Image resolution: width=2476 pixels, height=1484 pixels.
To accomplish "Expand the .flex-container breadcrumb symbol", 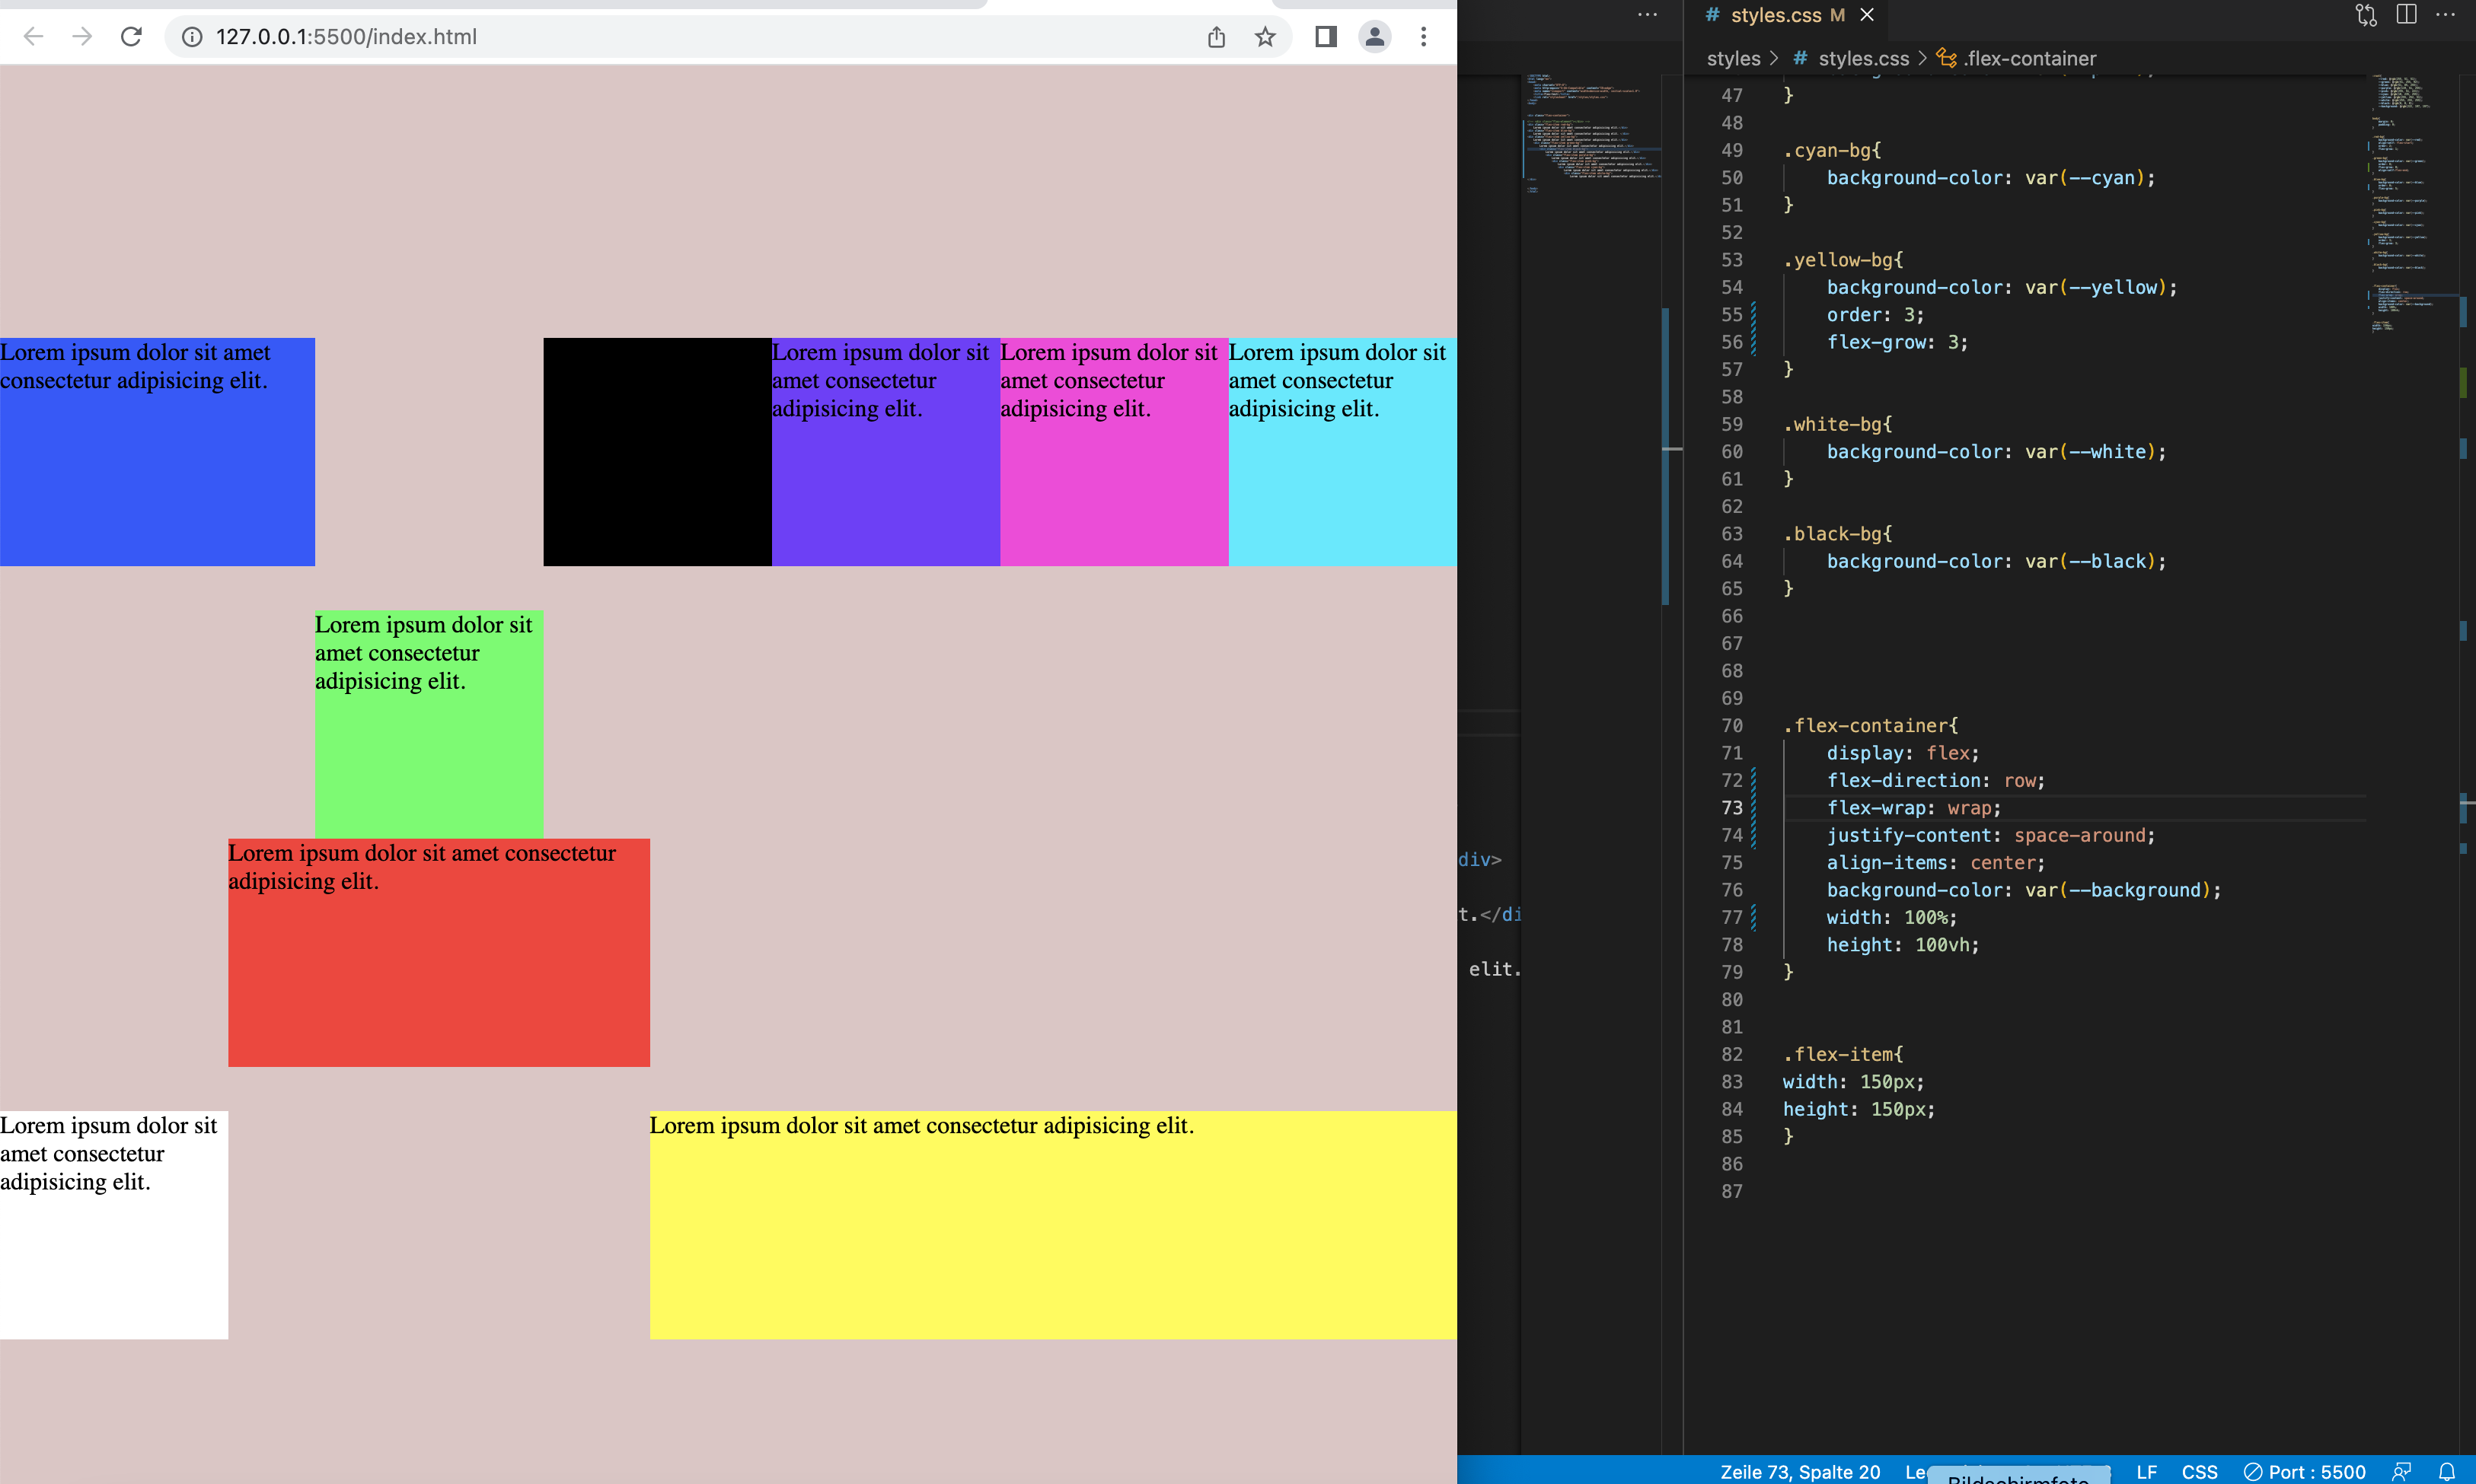I will 2028,58.
